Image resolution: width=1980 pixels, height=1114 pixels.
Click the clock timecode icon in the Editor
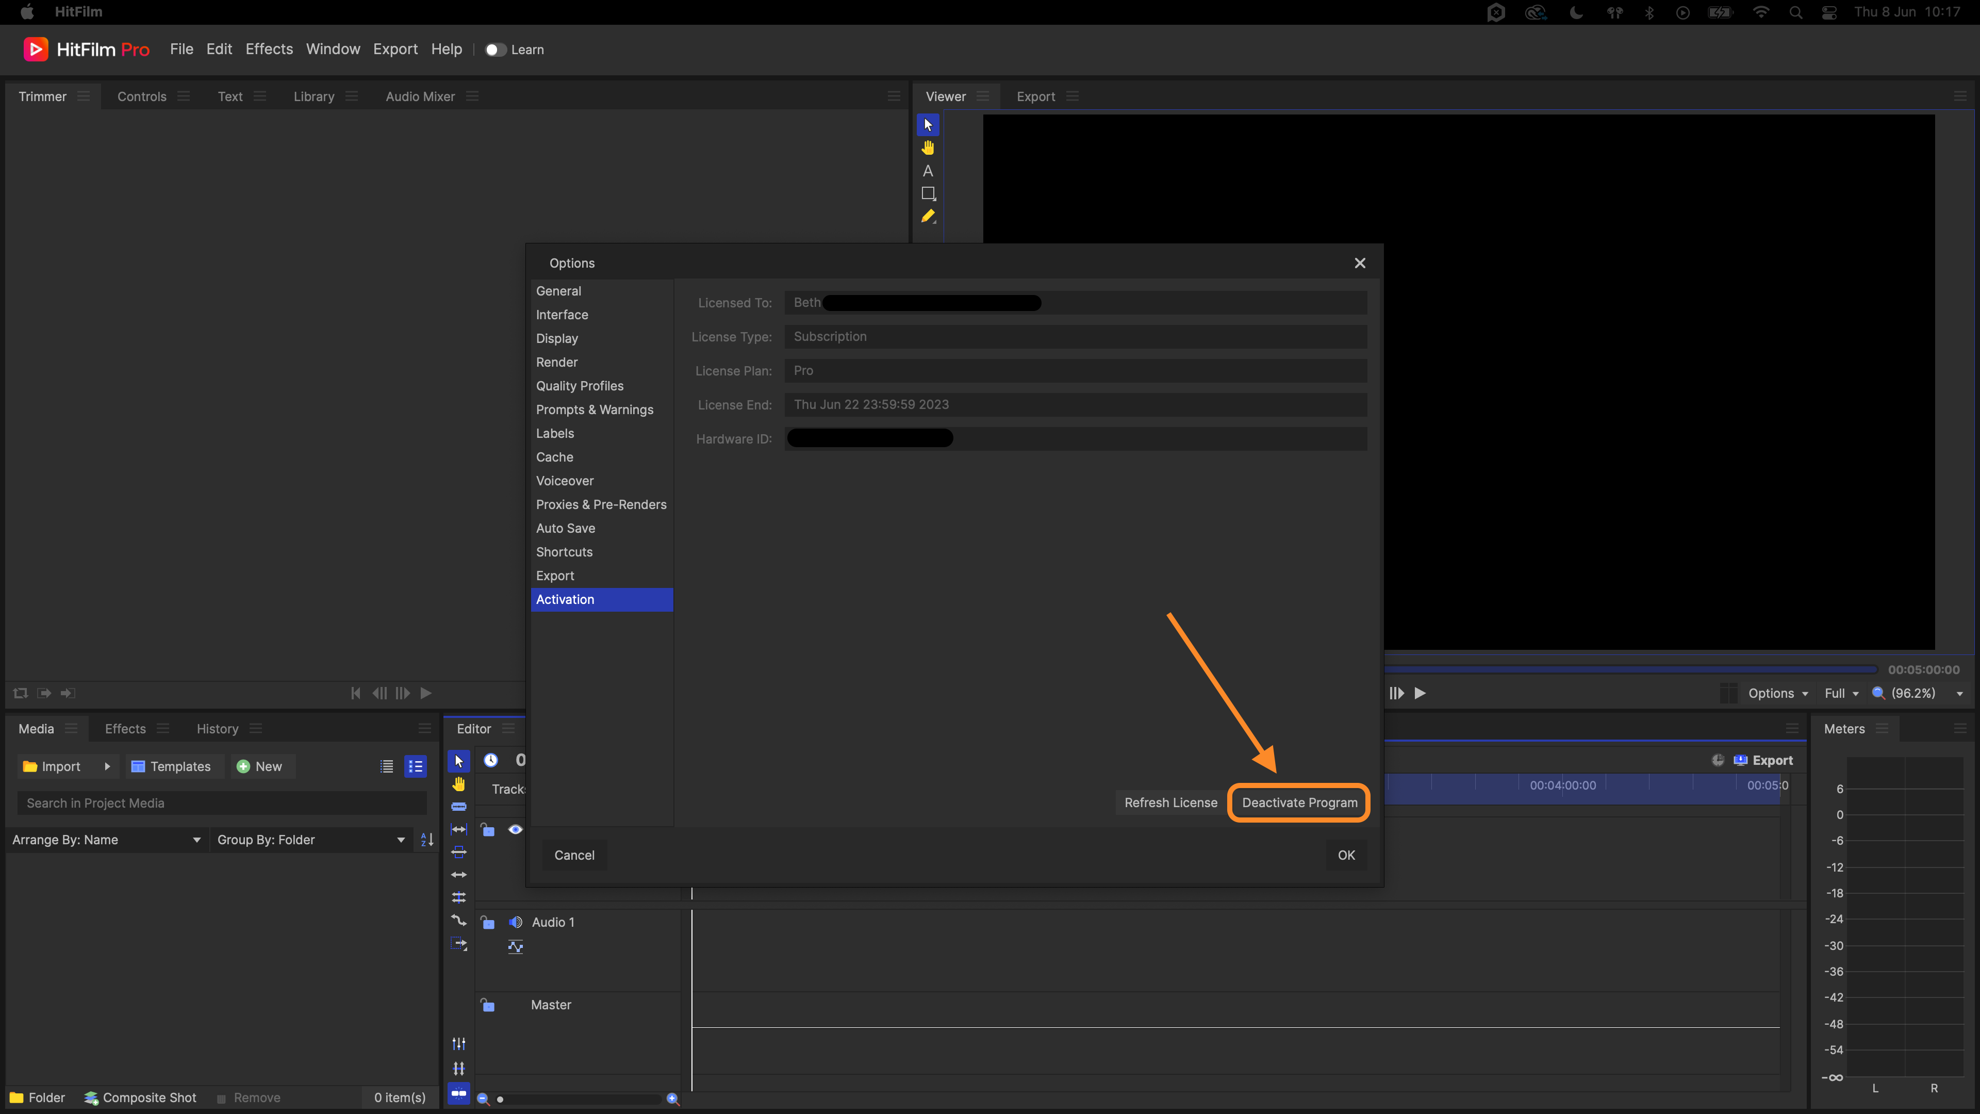(490, 760)
